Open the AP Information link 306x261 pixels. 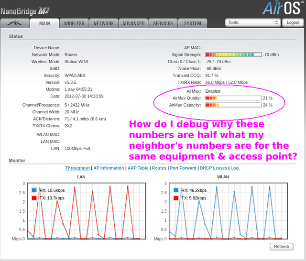tap(109, 168)
